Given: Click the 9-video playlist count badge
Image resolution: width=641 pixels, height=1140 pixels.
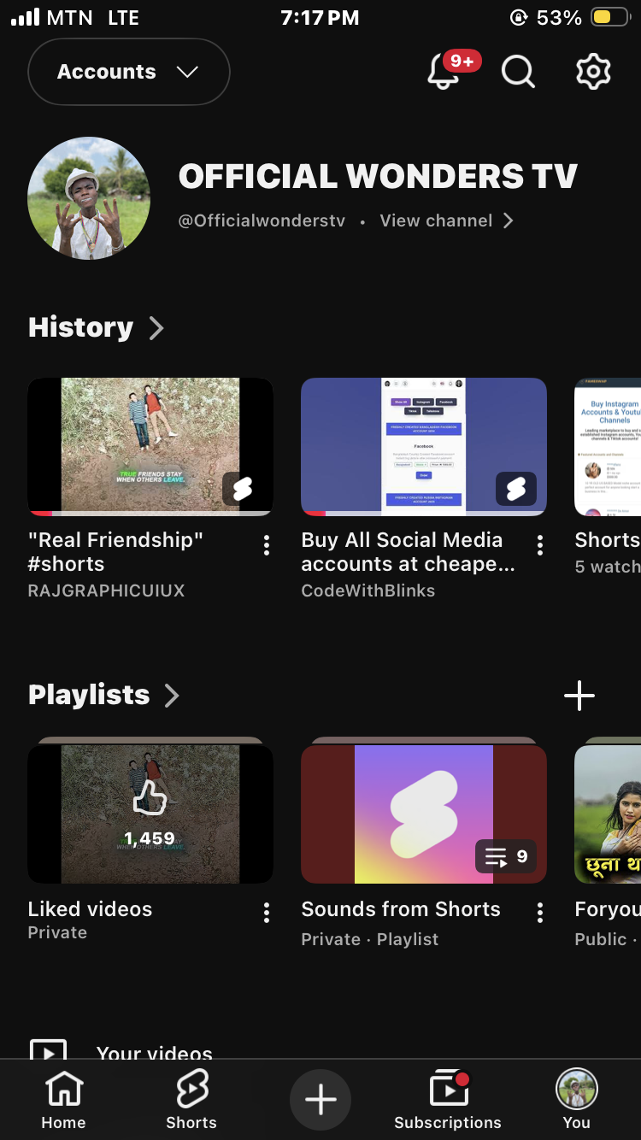Looking at the screenshot, I should (506, 856).
